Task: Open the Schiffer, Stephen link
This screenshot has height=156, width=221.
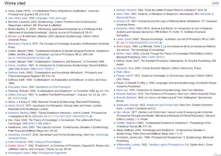Action: click(126, 123)
